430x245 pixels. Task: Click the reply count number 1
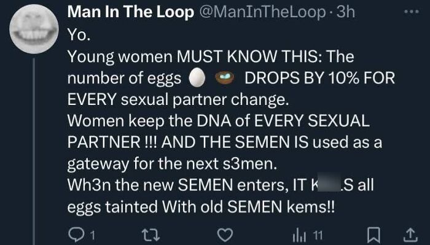(92, 235)
